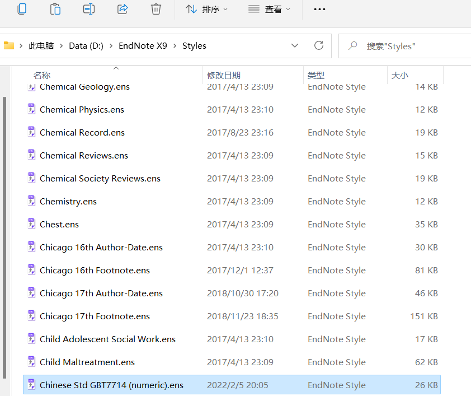Expand chevron after 此电脑 breadcrumb
This screenshot has width=471, height=396.
[x=62, y=46]
